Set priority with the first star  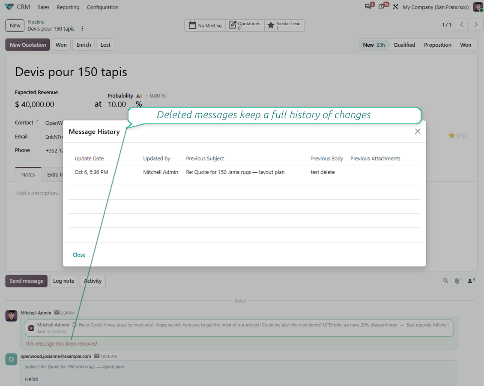pos(451,135)
